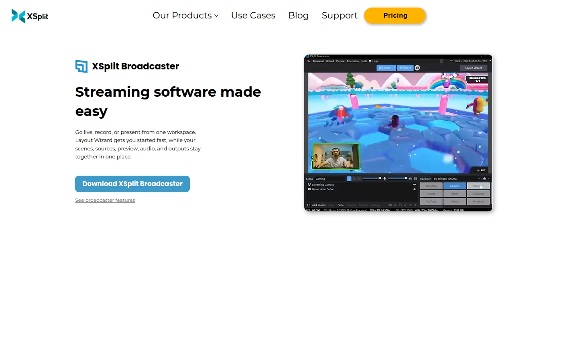This screenshot has height=361, width=578.
Task: Open the File menu in XSplit Broadcaster
Action: (309, 61)
